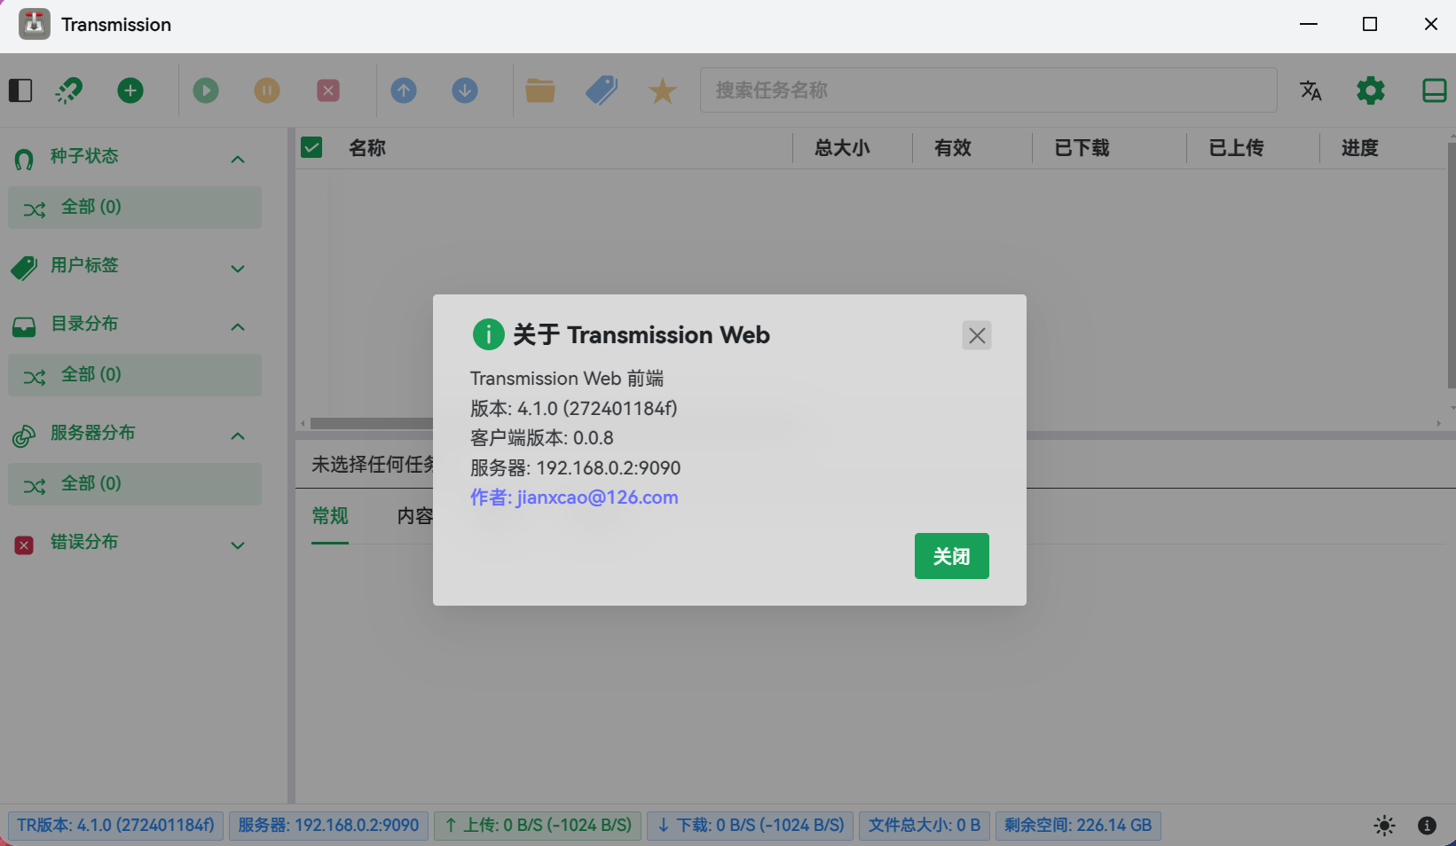Collapse the 目录分布 section chevron
This screenshot has width=1456, height=846.
(238, 327)
